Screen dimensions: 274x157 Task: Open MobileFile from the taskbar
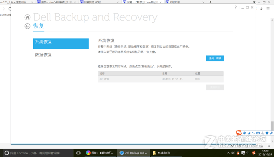[166, 153]
